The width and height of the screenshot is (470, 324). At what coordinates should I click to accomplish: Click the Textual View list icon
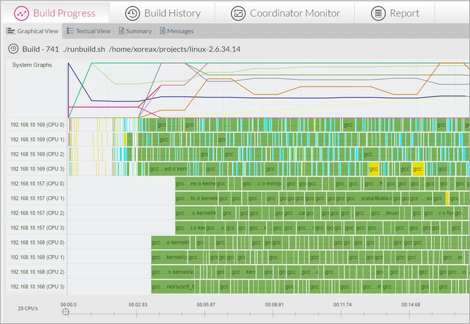click(x=70, y=31)
